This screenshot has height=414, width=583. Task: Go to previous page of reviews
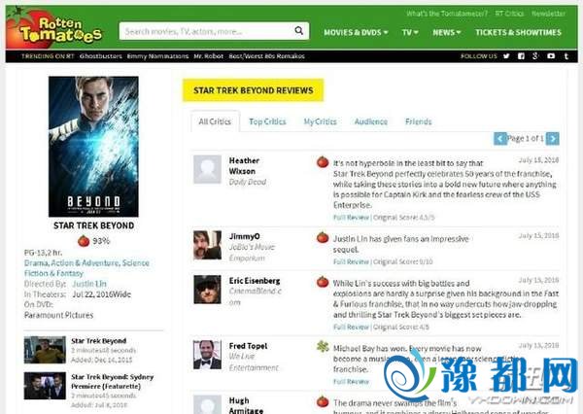[500, 139]
